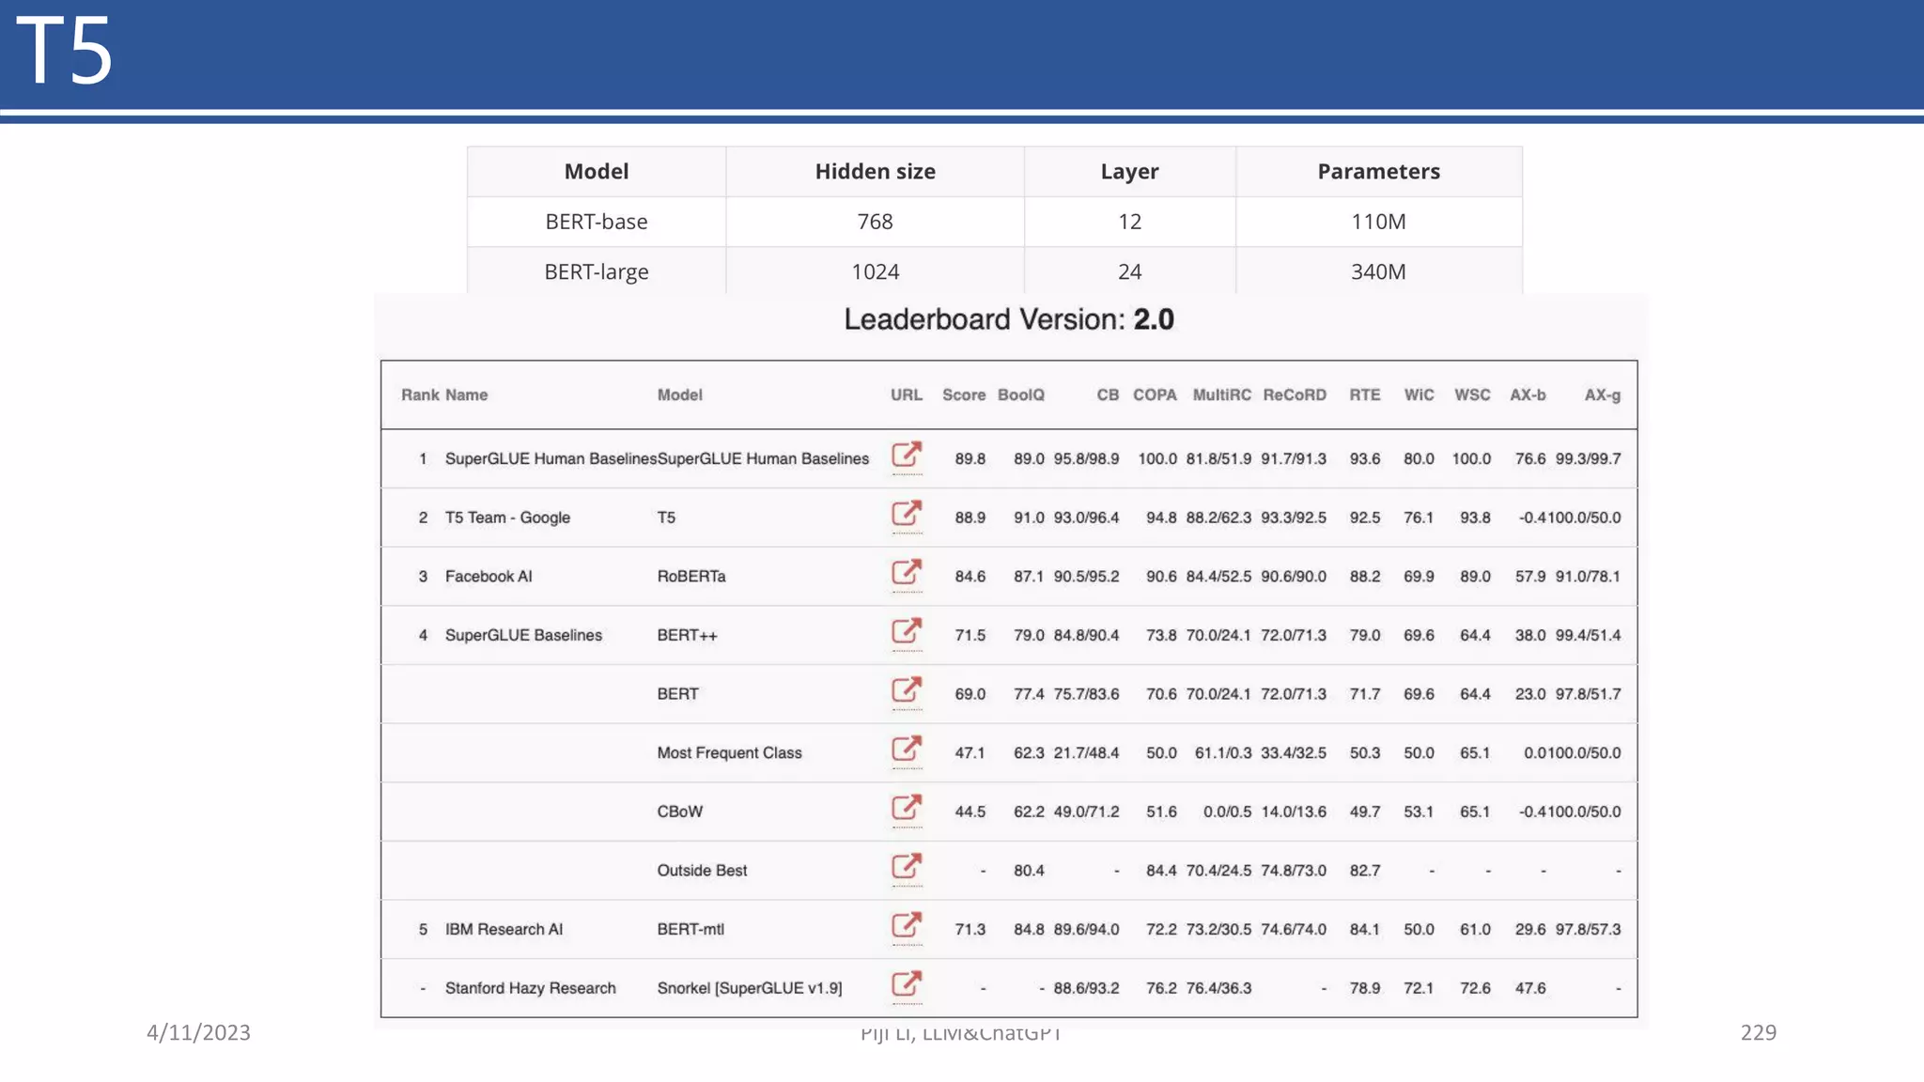Open the BERT row external link icon

tap(907, 690)
